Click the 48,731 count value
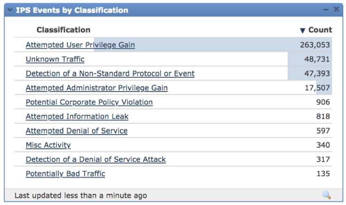This screenshot has height=205, width=346. tap(317, 59)
